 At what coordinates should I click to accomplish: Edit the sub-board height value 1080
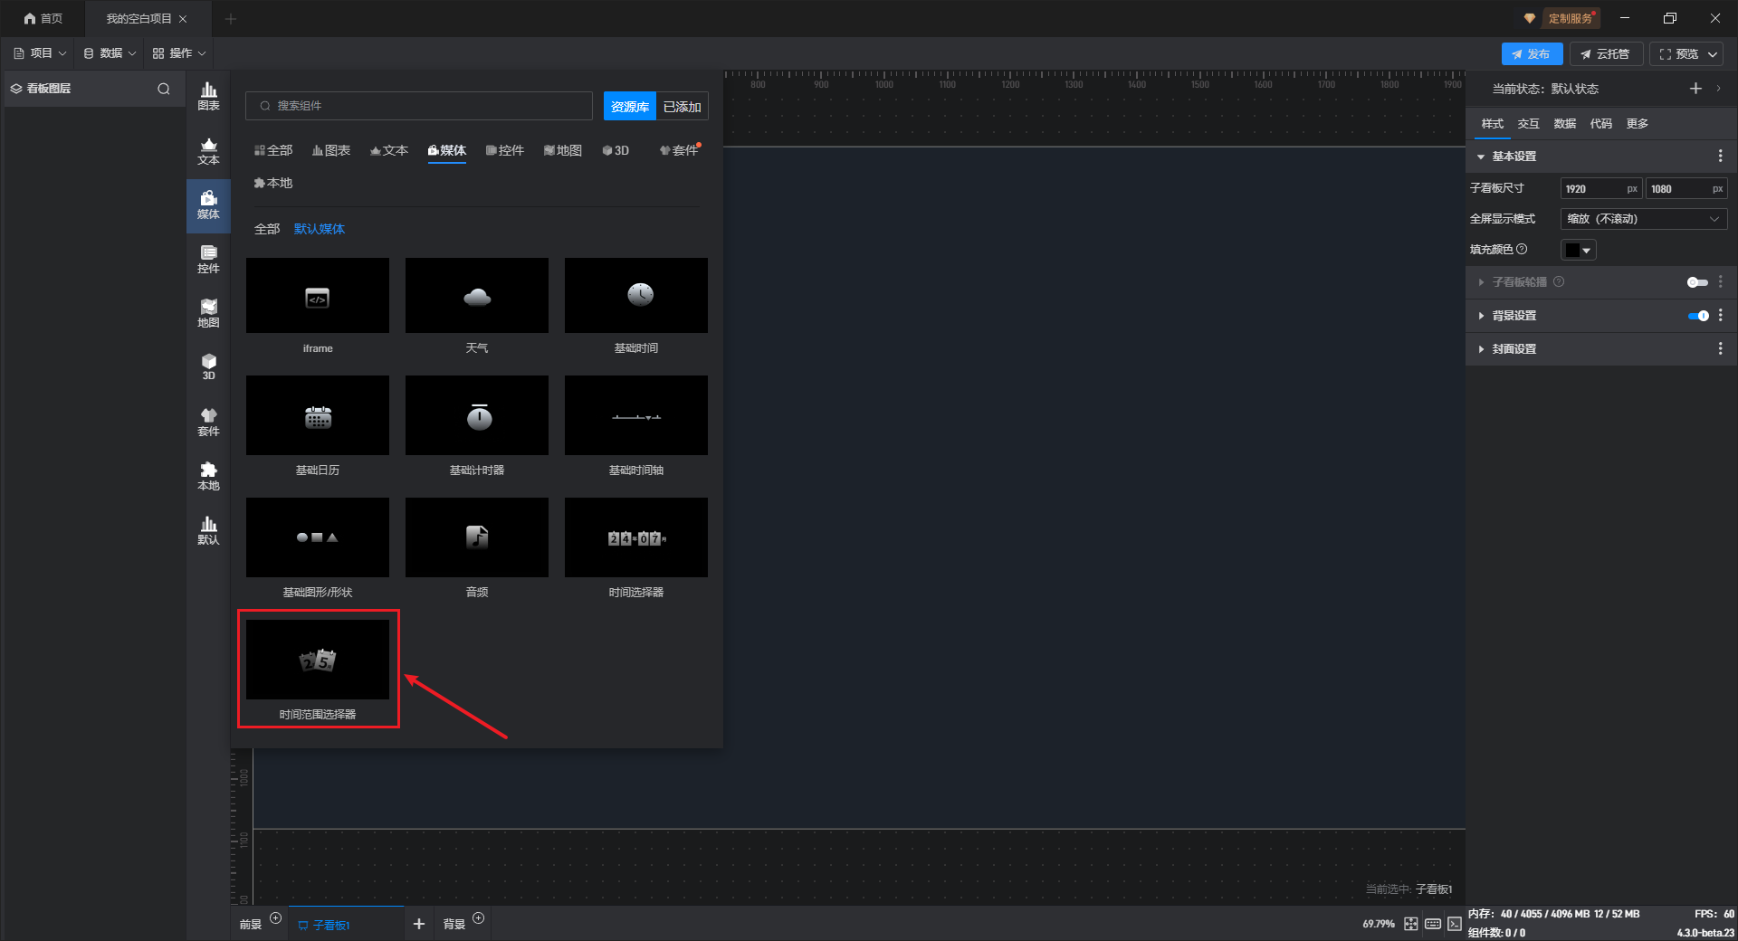(x=1685, y=189)
